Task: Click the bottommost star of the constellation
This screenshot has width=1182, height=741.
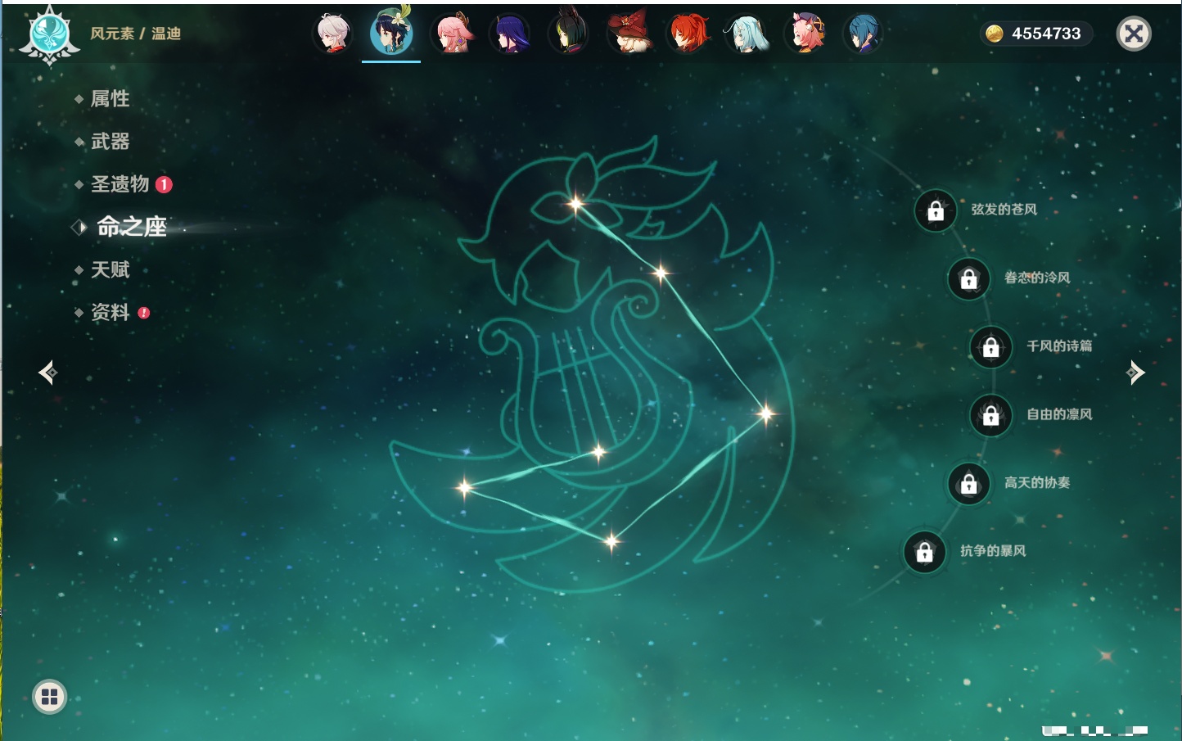Action: 611,540
